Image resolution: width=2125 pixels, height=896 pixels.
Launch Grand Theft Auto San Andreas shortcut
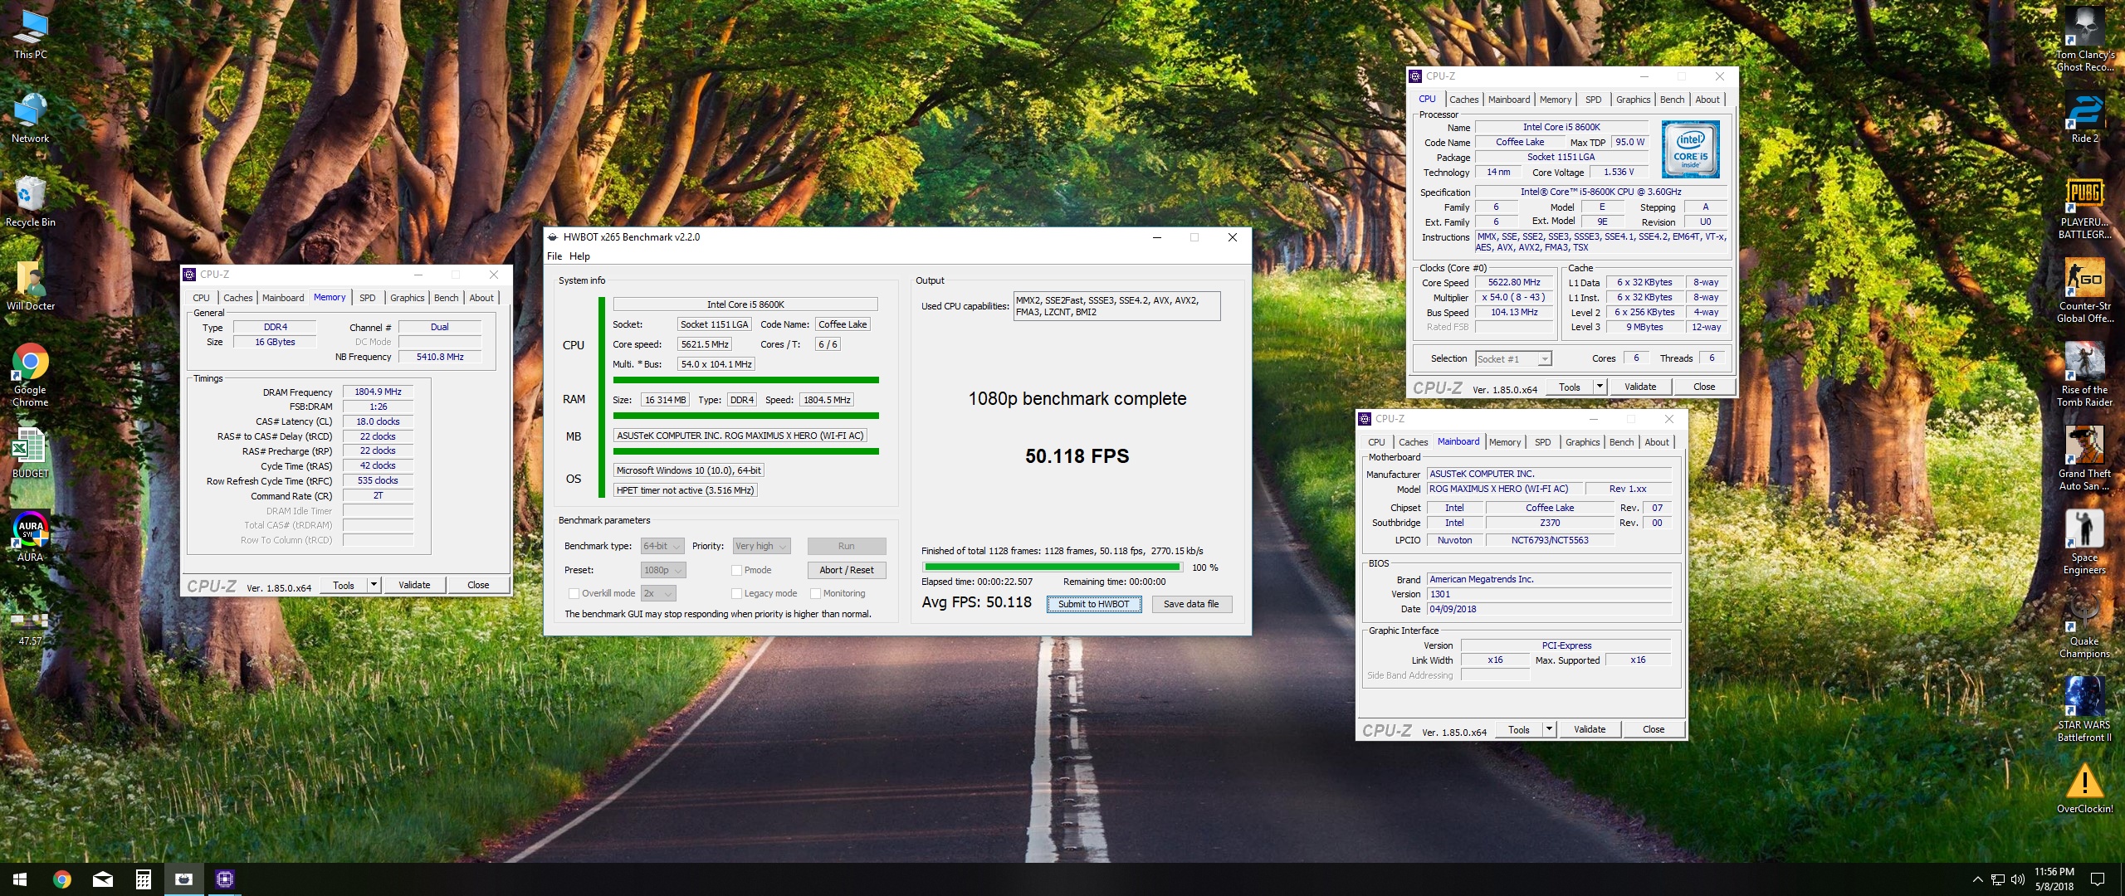click(x=2084, y=459)
